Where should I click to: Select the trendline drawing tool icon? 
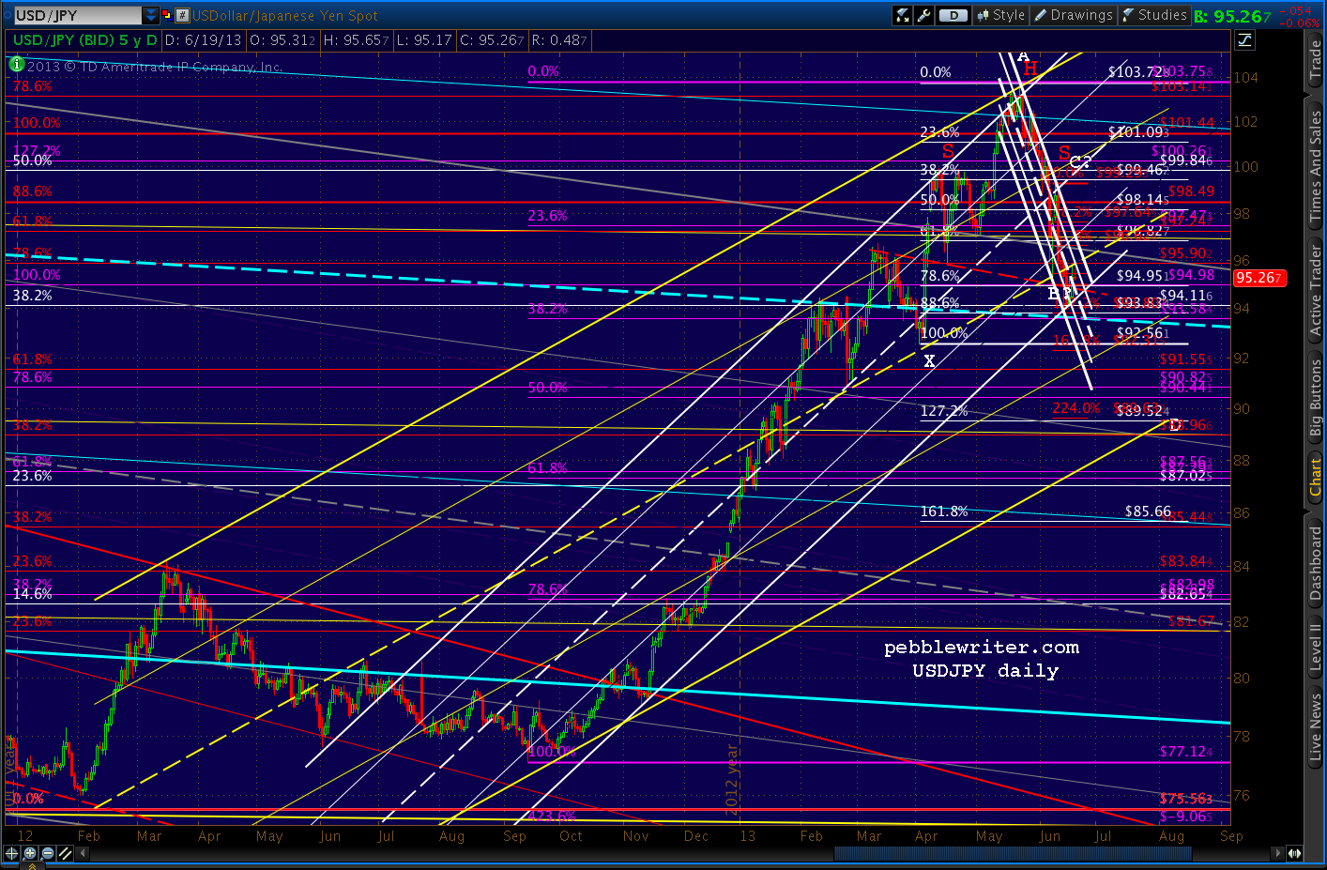pyautogui.click(x=65, y=853)
